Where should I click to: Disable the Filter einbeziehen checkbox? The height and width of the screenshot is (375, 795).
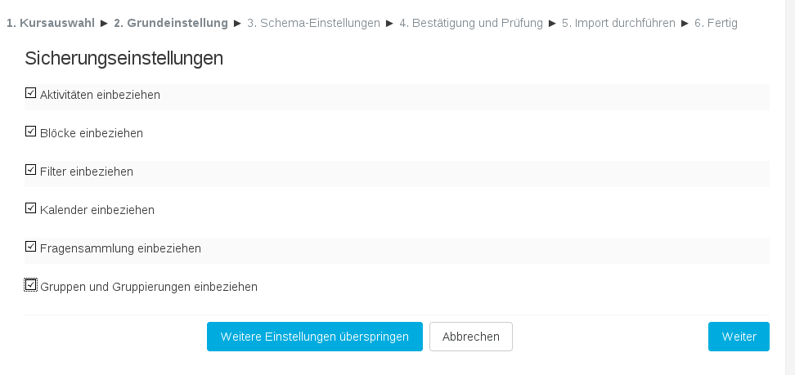click(x=31, y=170)
